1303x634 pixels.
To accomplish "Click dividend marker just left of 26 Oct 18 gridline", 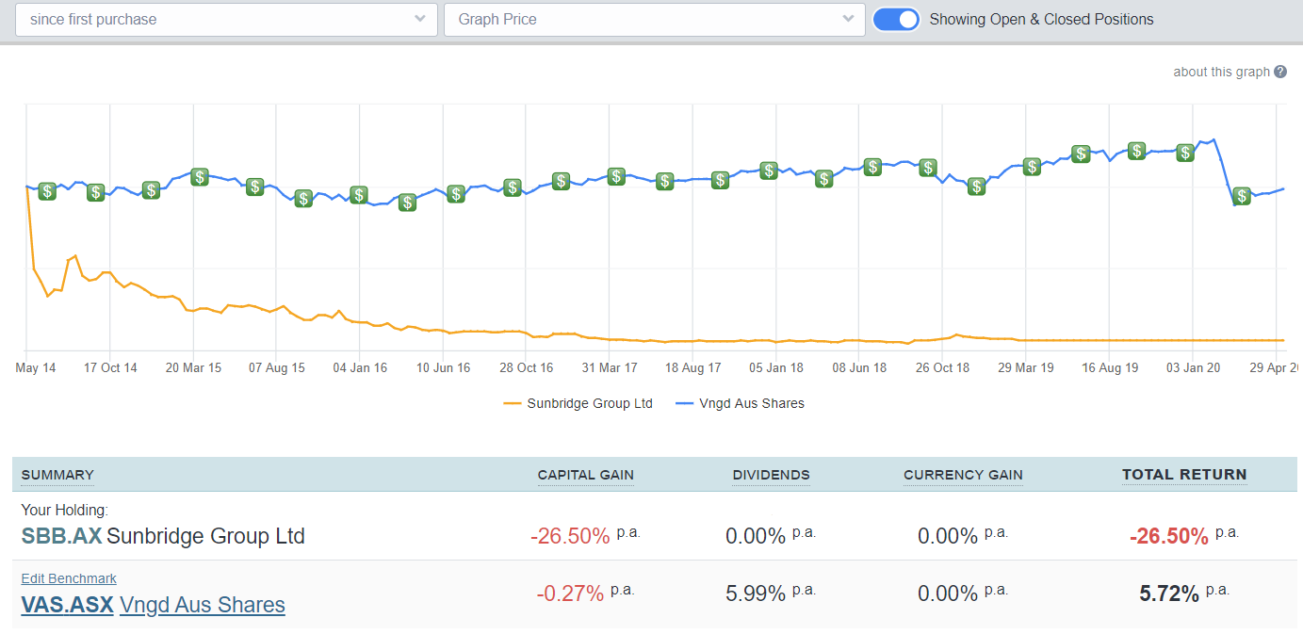I will 929,168.
